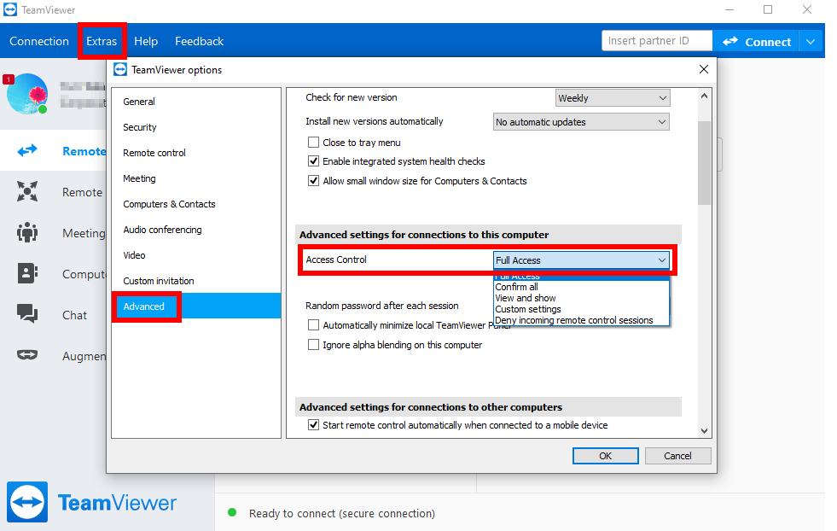This screenshot has height=531, width=837.
Task: Click the Chat label in sidebar
Action: pyautogui.click(x=74, y=315)
